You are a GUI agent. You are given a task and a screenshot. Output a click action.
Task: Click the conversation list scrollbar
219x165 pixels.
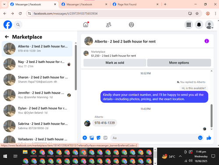point(76,67)
